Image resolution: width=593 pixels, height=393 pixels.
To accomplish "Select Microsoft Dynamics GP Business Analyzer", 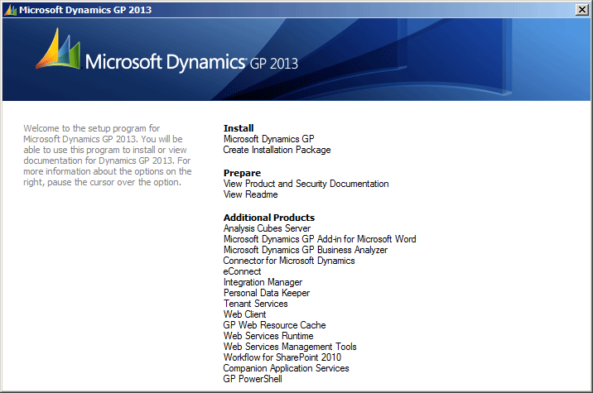I will tap(306, 250).
